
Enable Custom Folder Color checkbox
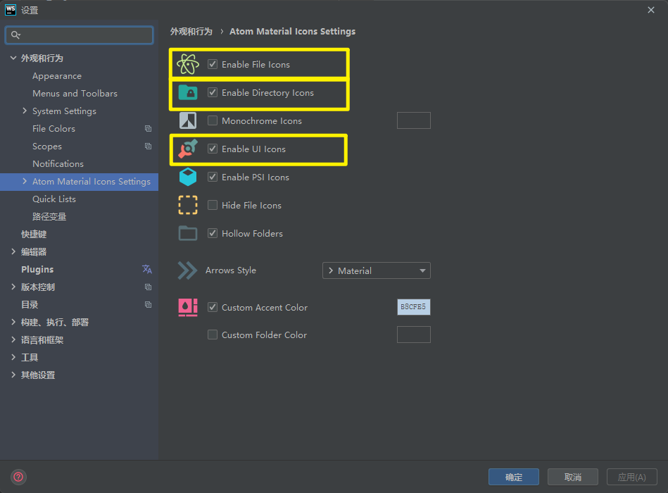pos(213,335)
